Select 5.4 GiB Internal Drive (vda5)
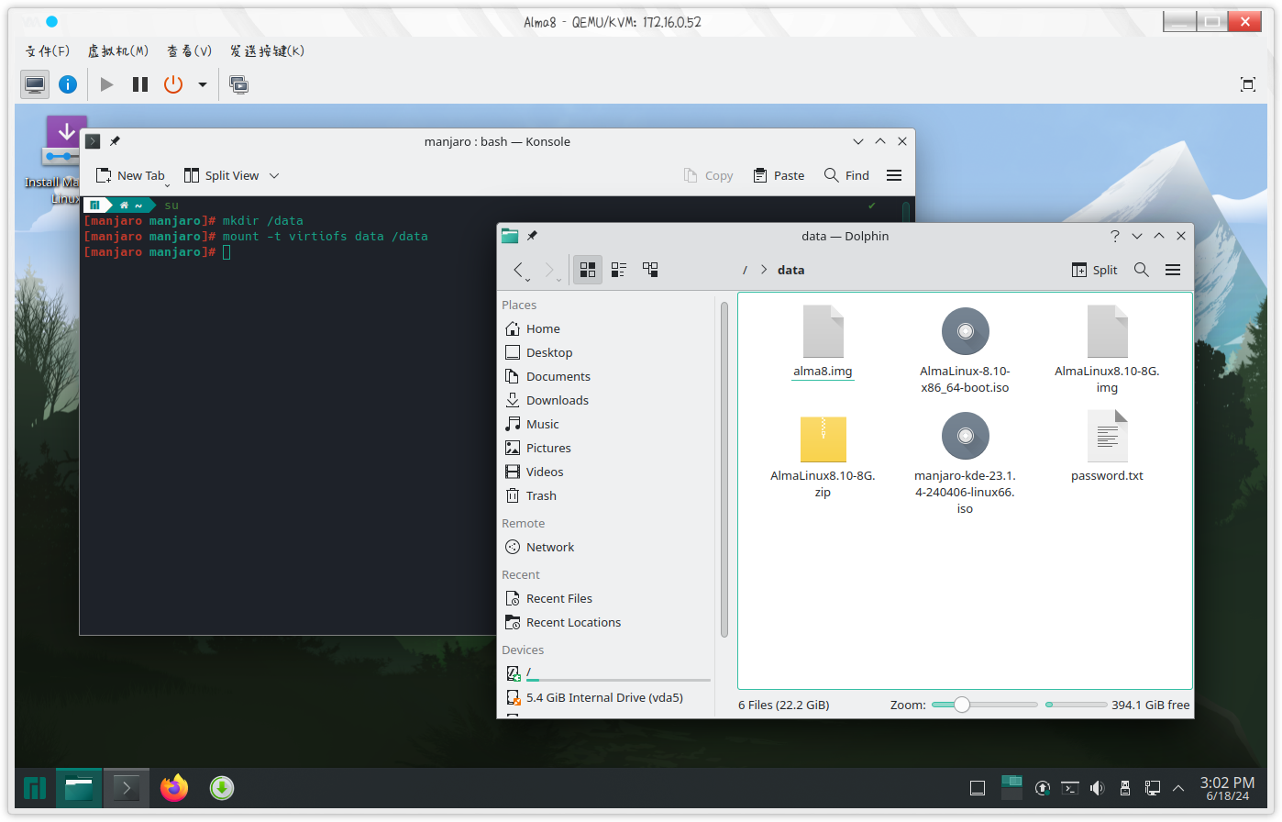Image resolution: width=1282 pixels, height=822 pixels. click(x=606, y=697)
